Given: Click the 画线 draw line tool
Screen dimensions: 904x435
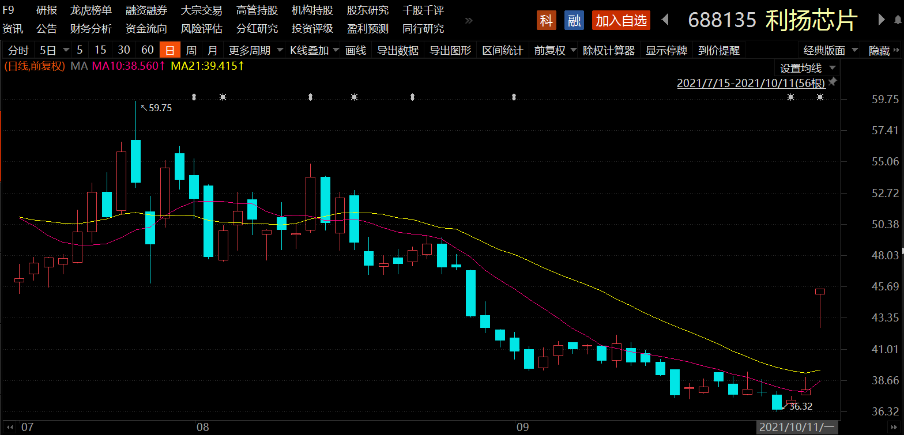Looking at the screenshot, I should click(356, 50).
